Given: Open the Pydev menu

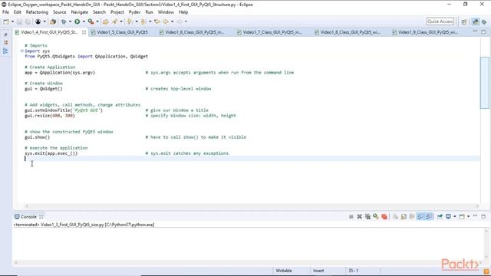Looking at the screenshot, I should [x=135, y=12].
